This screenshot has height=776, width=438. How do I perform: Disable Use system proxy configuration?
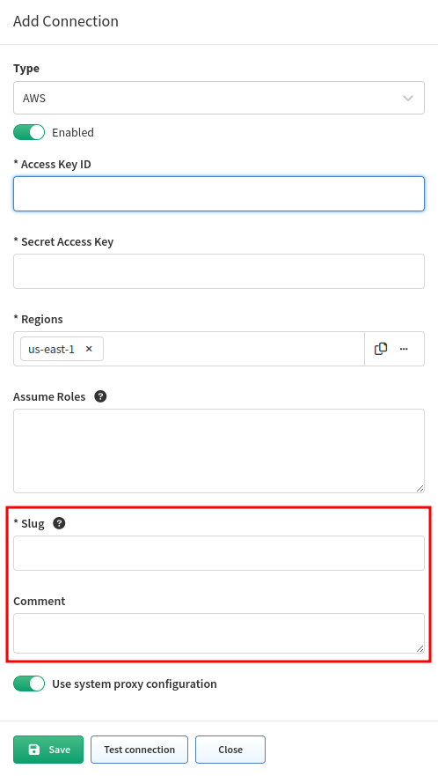(29, 684)
